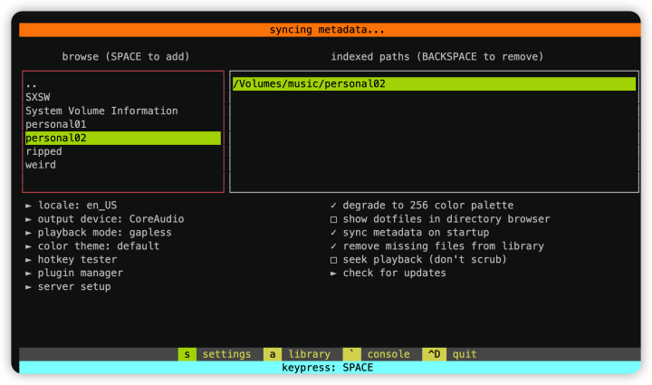Click the 'keypress: SPACE' status line
This screenshot has height=385, width=652.
[x=330, y=368]
